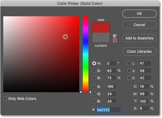Click the a field showing 59

point(145,71)
